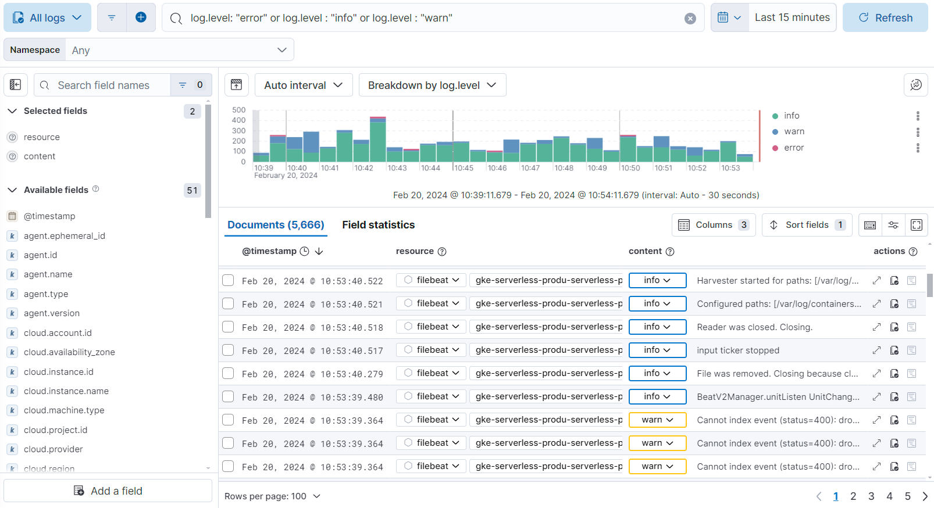
Task: Select the first row checkbox at 10:53:40.522
Action: point(228,280)
